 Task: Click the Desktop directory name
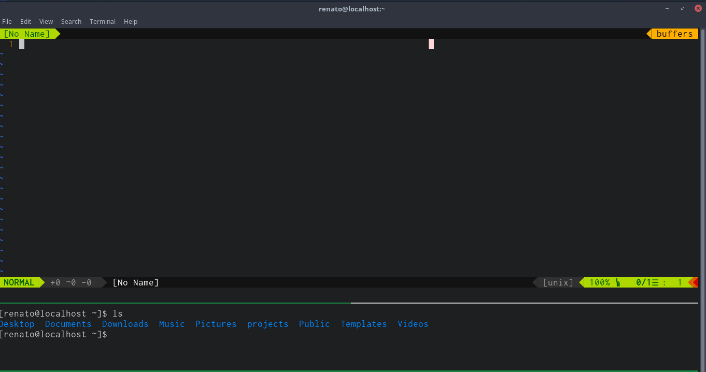coord(17,324)
